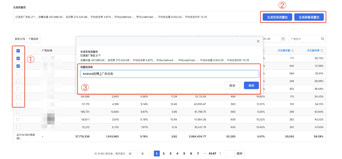Viewport: 342px width, 159px height.
Task: Click the search magnifier in 广告位ID box
Action: [322, 39]
